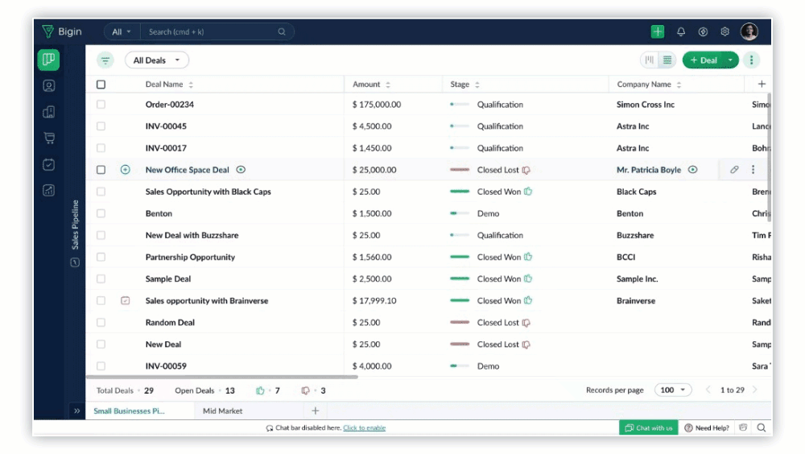Viewport: 805px width, 454px height.
Task: Click the search magnifier in search bar
Action: point(282,32)
